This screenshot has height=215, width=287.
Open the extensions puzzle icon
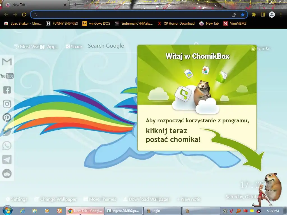(x=254, y=15)
